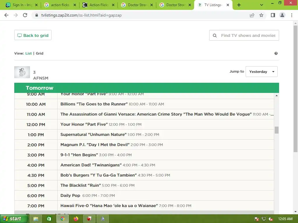Open the side panel icon
This screenshot has width=298, height=223.
click(273, 15)
